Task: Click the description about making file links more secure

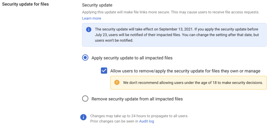Action: [171, 12]
